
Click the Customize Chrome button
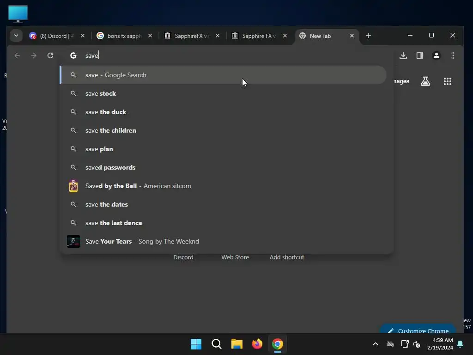pyautogui.click(x=418, y=329)
